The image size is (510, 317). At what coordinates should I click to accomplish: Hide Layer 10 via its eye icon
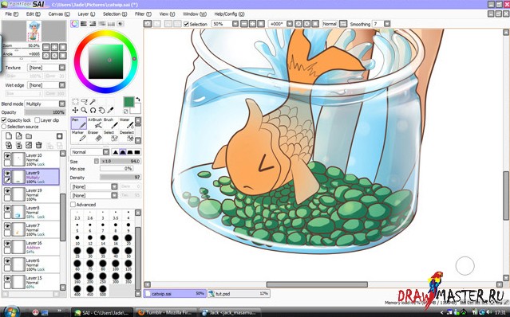[7, 156]
